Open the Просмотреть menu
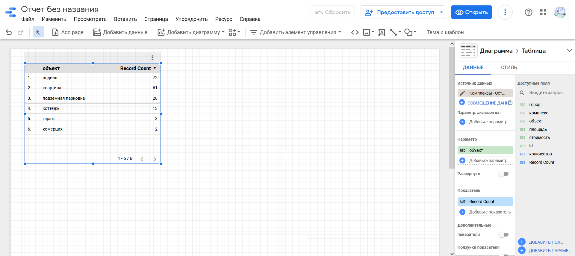575x256 pixels. point(90,19)
